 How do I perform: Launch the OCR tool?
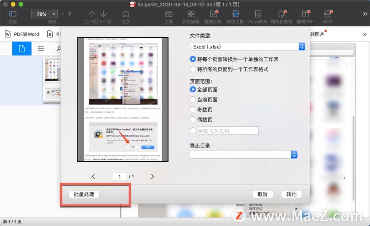point(328,14)
